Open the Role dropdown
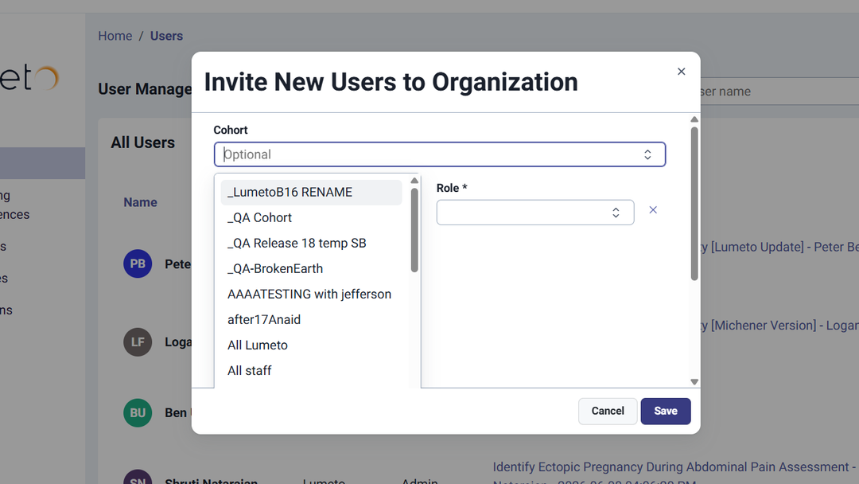Screen dimensions: 859x484 point(535,213)
